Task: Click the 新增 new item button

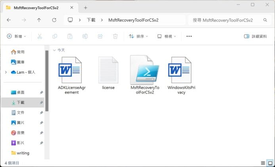Action: (16, 36)
